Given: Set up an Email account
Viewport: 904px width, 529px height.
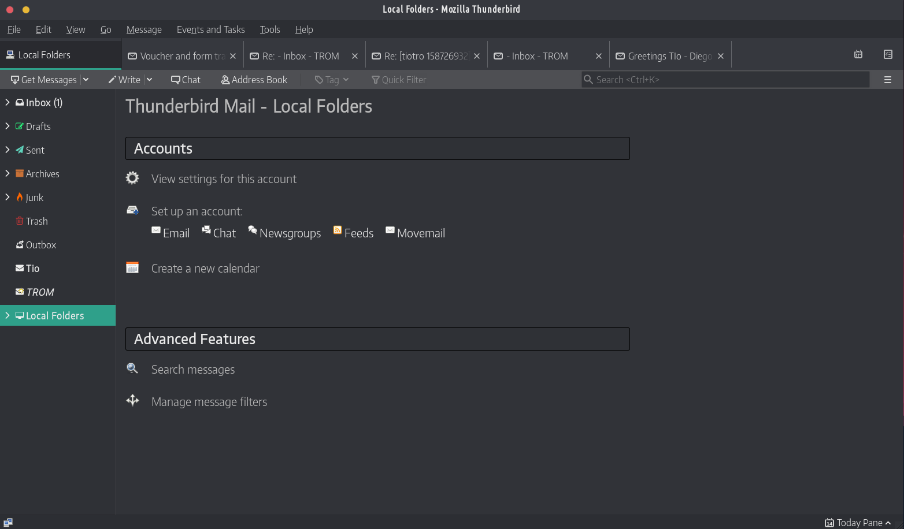Looking at the screenshot, I should pyautogui.click(x=171, y=233).
